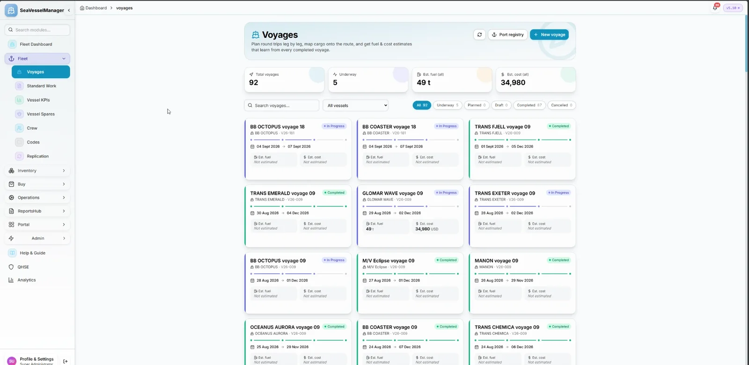Open the Port registry
The width and height of the screenshot is (749, 365).
(x=508, y=35)
